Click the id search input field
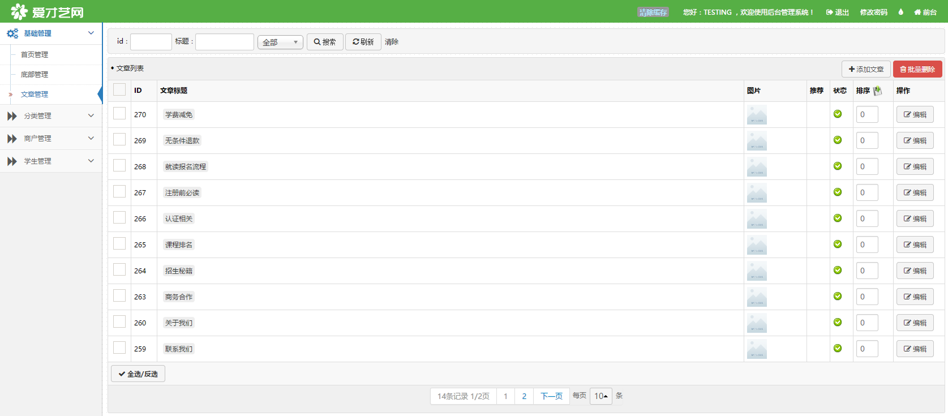The width and height of the screenshot is (948, 416). click(x=151, y=42)
